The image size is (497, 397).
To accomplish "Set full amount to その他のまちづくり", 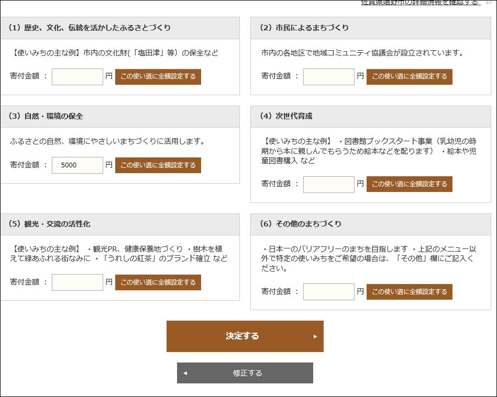I will [x=409, y=291].
